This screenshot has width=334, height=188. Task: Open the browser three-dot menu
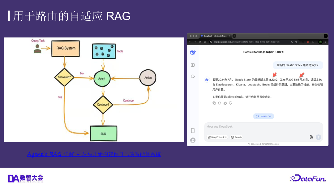(x=325, y=42)
